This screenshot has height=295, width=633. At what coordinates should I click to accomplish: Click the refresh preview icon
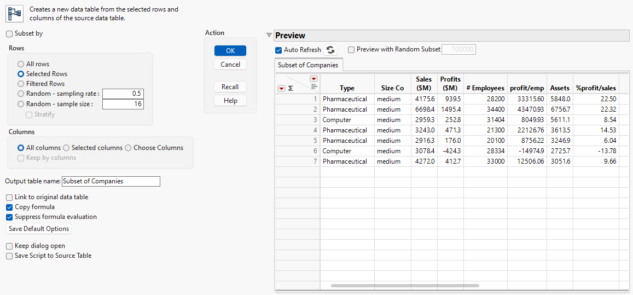[330, 50]
